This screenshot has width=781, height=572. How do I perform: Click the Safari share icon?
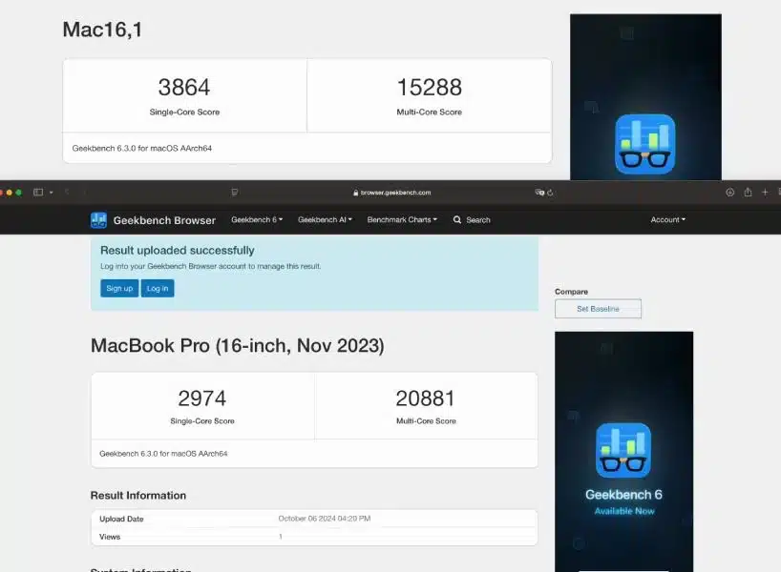tap(748, 193)
